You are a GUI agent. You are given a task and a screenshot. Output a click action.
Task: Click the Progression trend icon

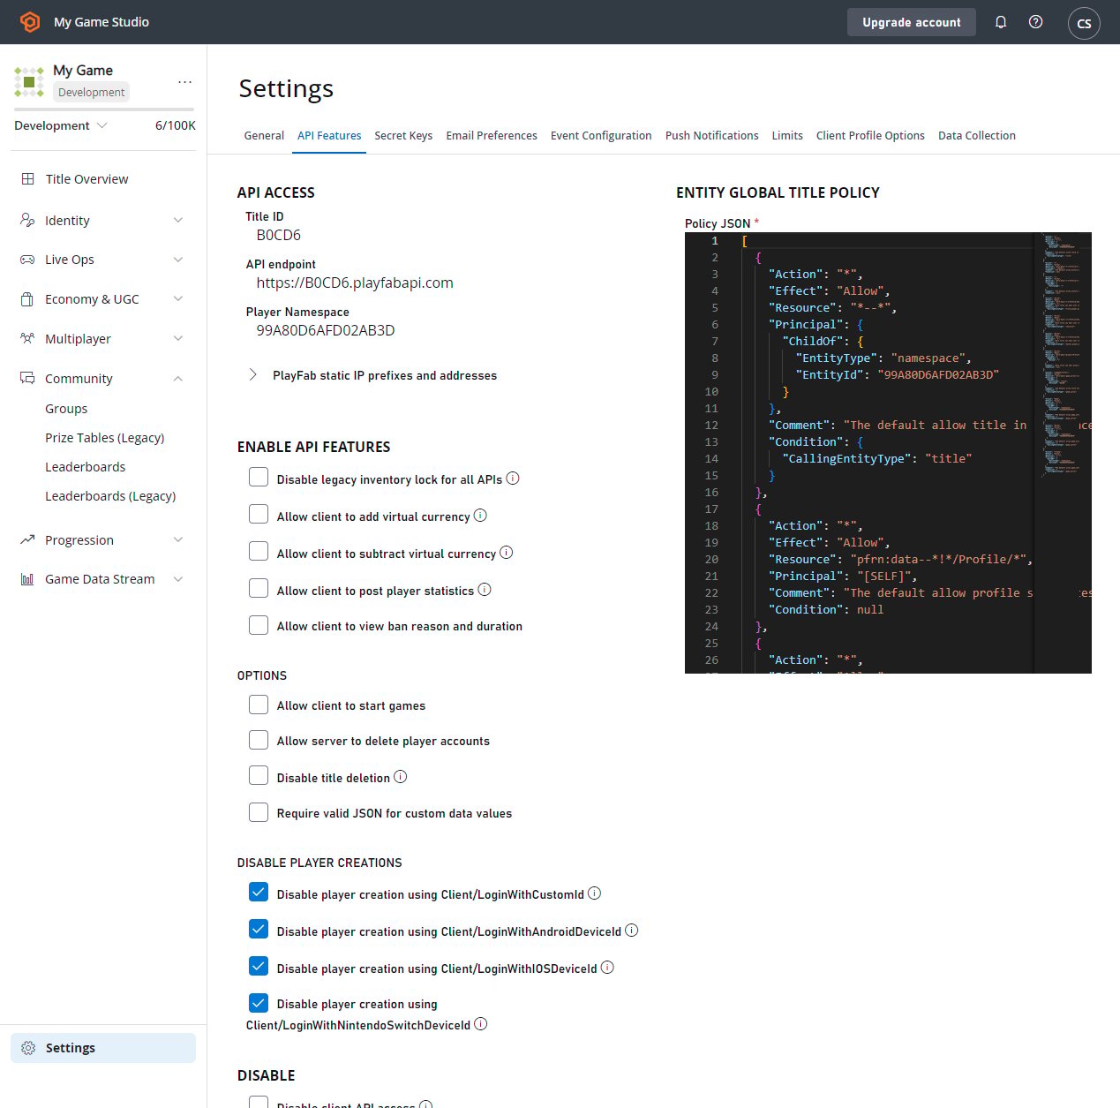tap(27, 539)
